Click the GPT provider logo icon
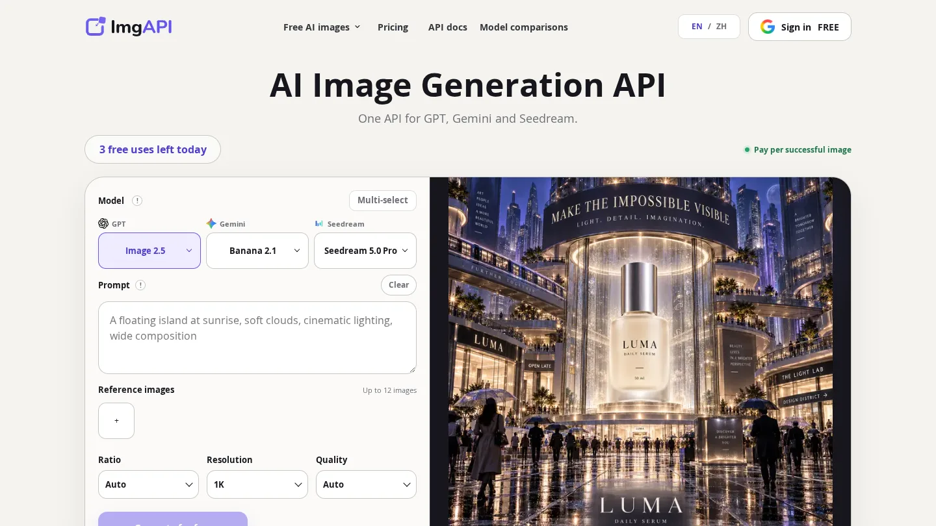Viewport: 936px width, 526px height. pyautogui.click(x=103, y=223)
